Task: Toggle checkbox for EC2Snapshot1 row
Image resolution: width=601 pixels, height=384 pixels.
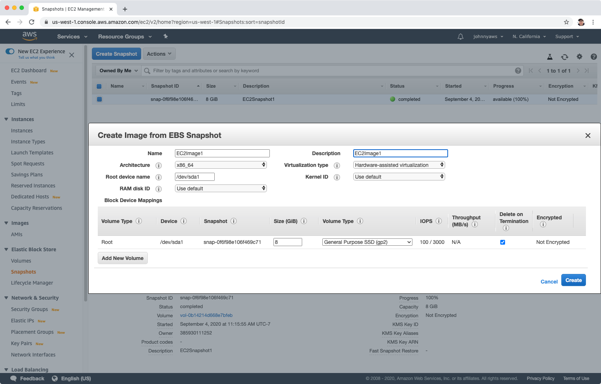Action: pos(99,99)
